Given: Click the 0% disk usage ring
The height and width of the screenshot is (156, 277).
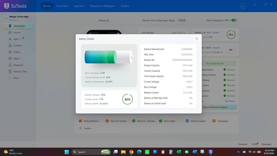Looking at the screenshot, I should coord(231,50).
